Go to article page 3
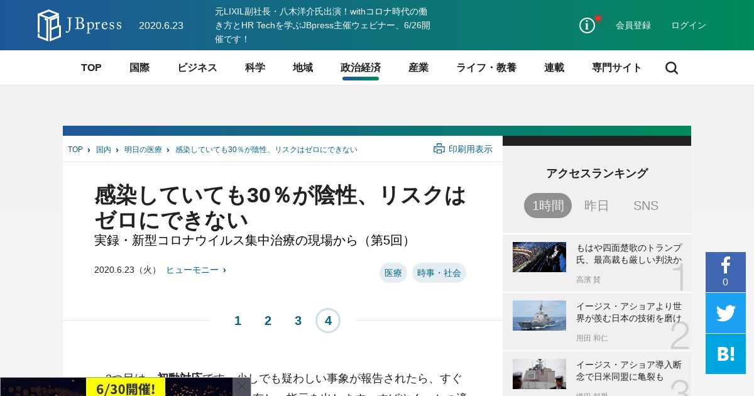 tap(298, 321)
